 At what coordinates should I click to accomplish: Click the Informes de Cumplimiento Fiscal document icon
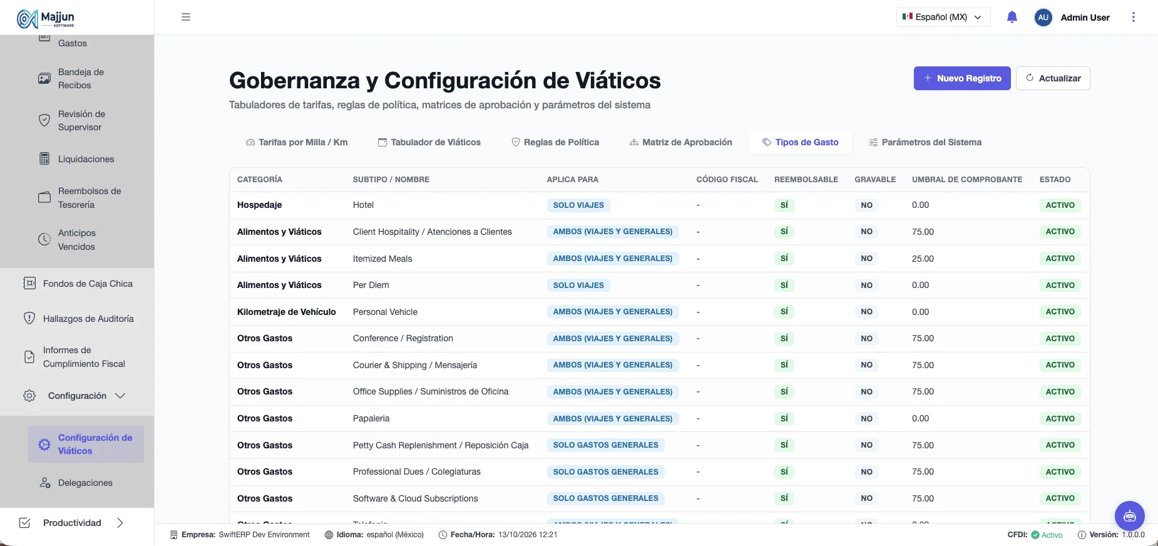(x=29, y=357)
